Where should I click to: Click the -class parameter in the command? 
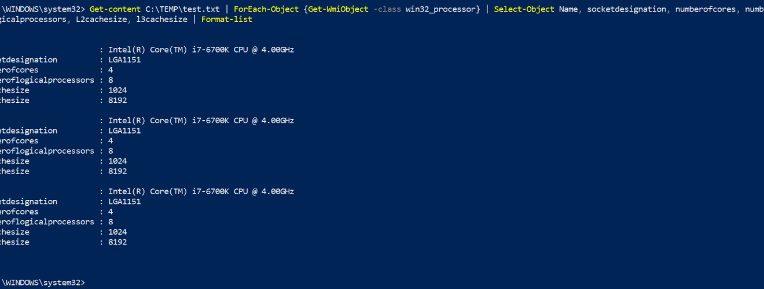[387, 9]
